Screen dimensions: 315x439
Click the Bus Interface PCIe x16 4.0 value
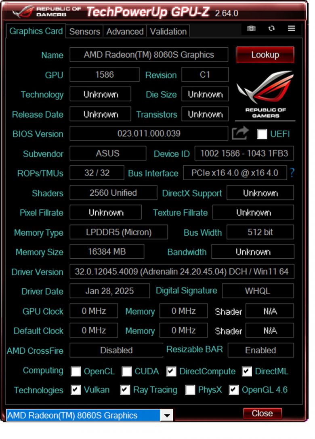[x=235, y=173]
